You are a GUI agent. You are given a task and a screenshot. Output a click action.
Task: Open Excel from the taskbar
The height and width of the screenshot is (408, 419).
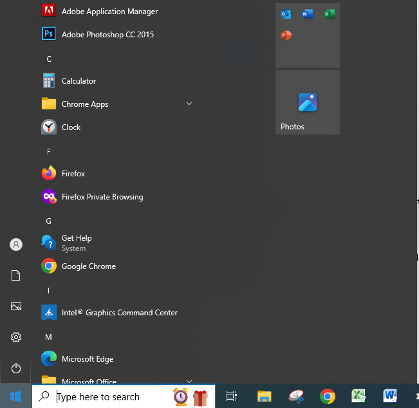pos(358,396)
